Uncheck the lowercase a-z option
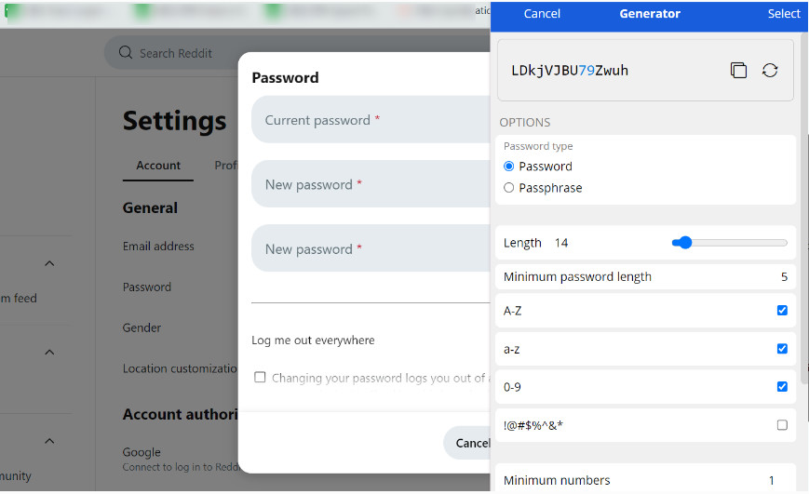The height and width of the screenshot is (494, 809). click(782, 349)
